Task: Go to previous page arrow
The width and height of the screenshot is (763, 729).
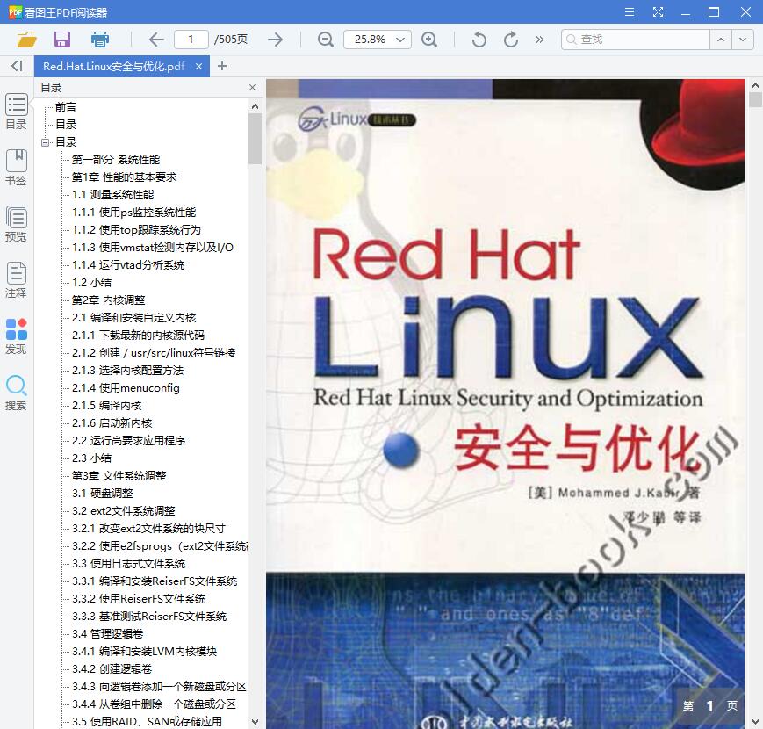Action: tap(156, 40)
